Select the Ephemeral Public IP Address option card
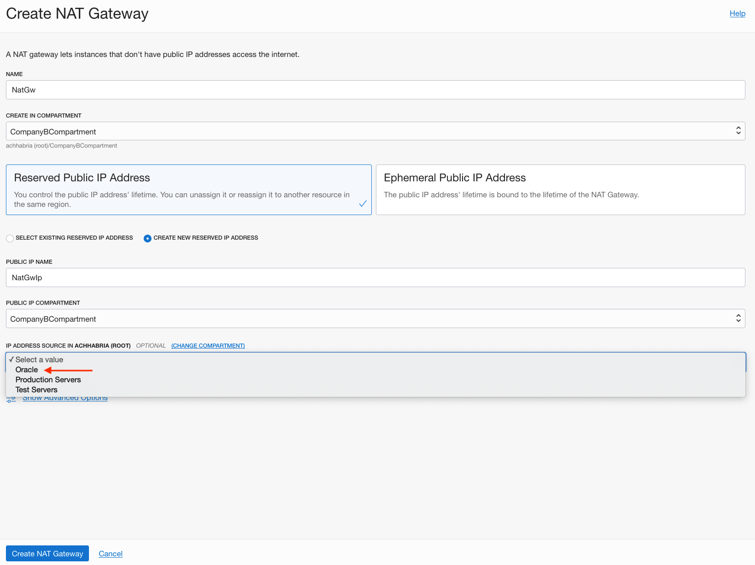Screen dimensions: 755x565 pyautogui.click(x=560, y=190)
